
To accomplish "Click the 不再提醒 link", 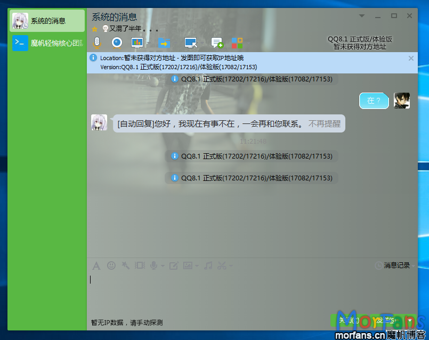I will (324, 124).
